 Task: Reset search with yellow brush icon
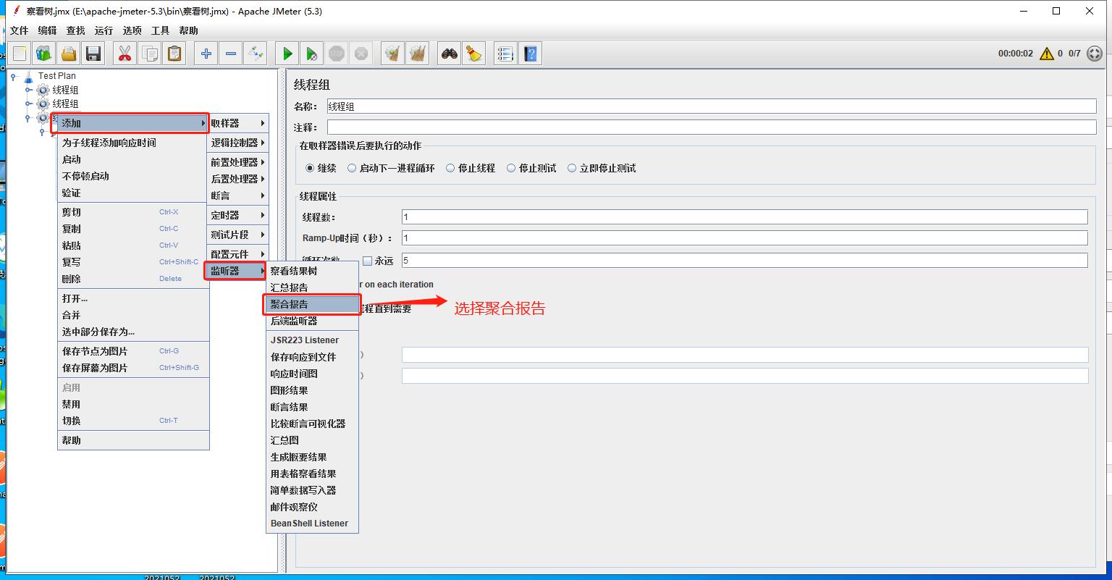click(x=474, y=54)
